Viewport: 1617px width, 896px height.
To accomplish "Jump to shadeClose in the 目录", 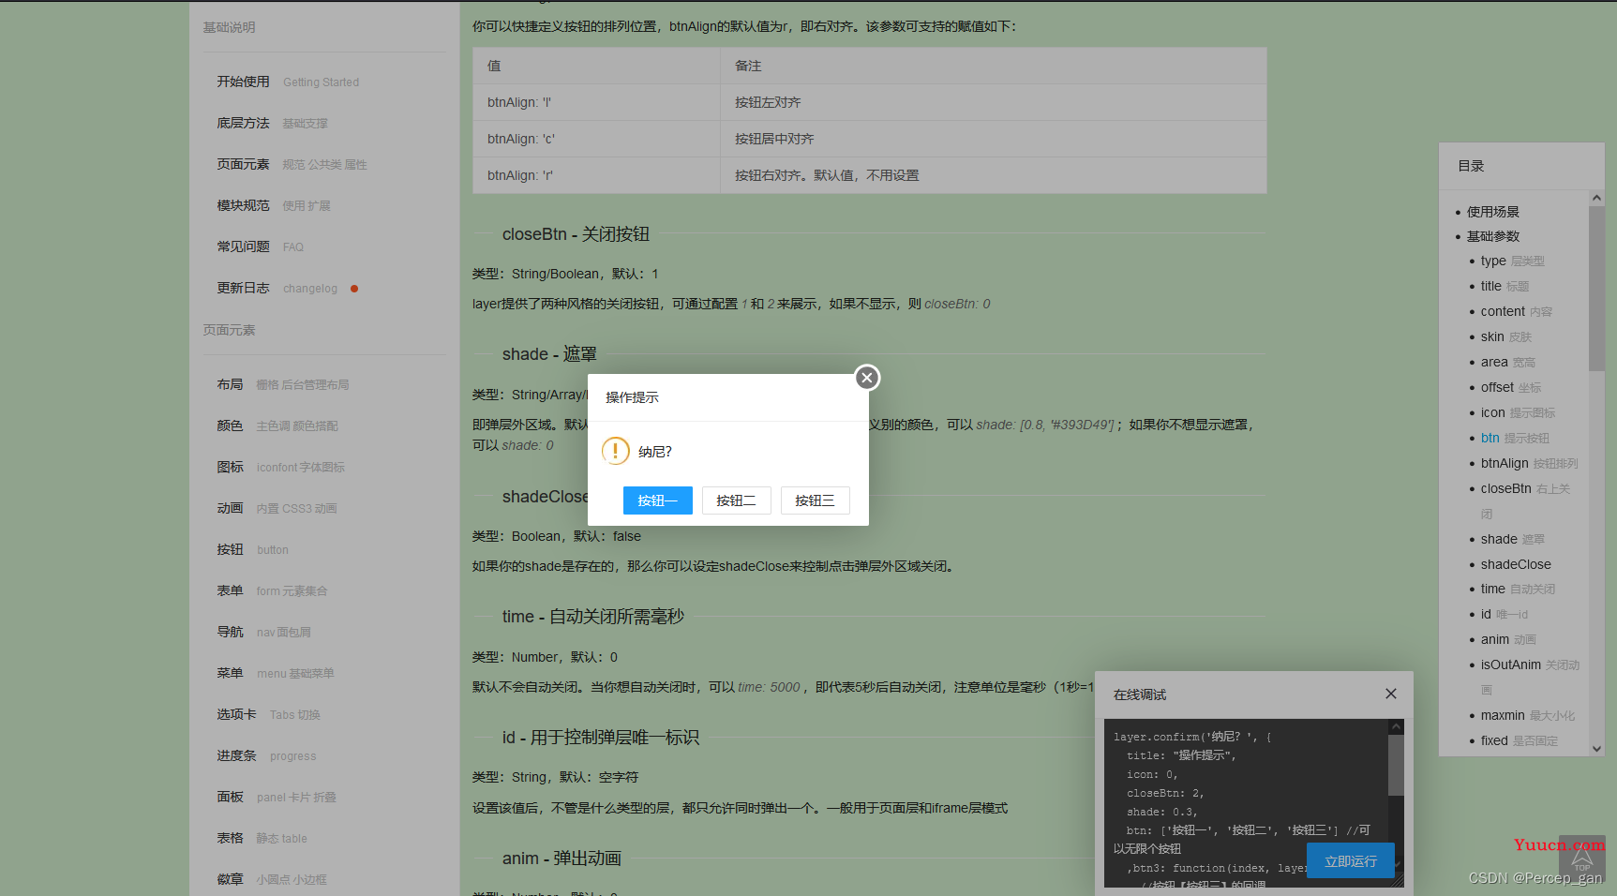I will 1516,565.
